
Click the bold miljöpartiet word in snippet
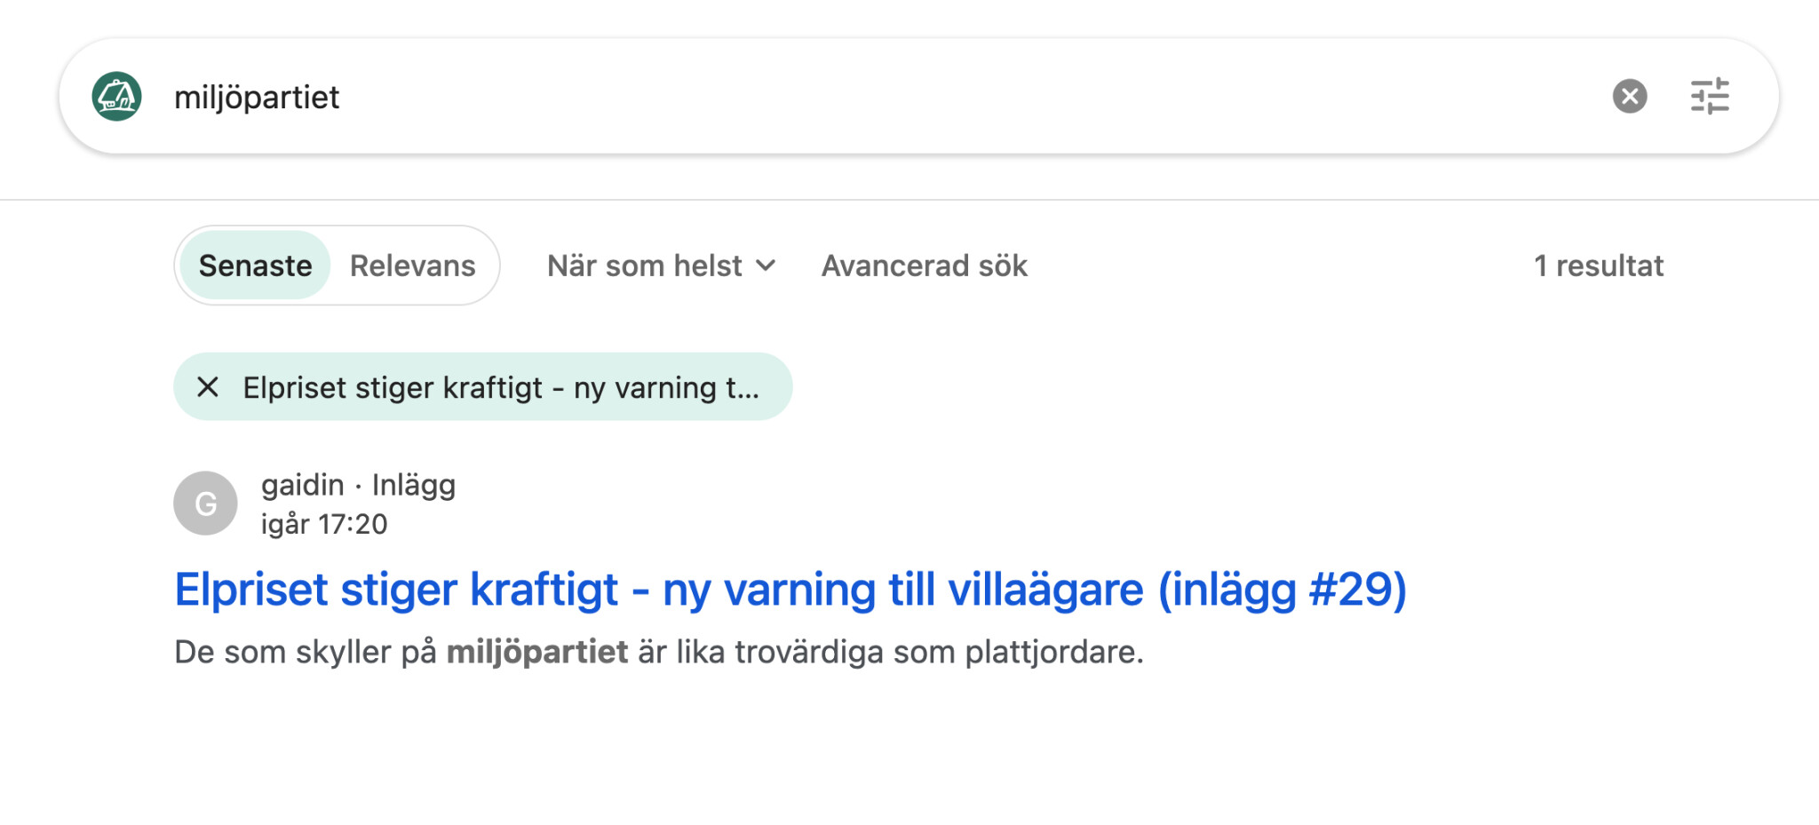point(536,652)
